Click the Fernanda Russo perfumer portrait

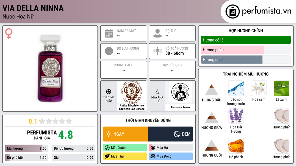(180, 92)
